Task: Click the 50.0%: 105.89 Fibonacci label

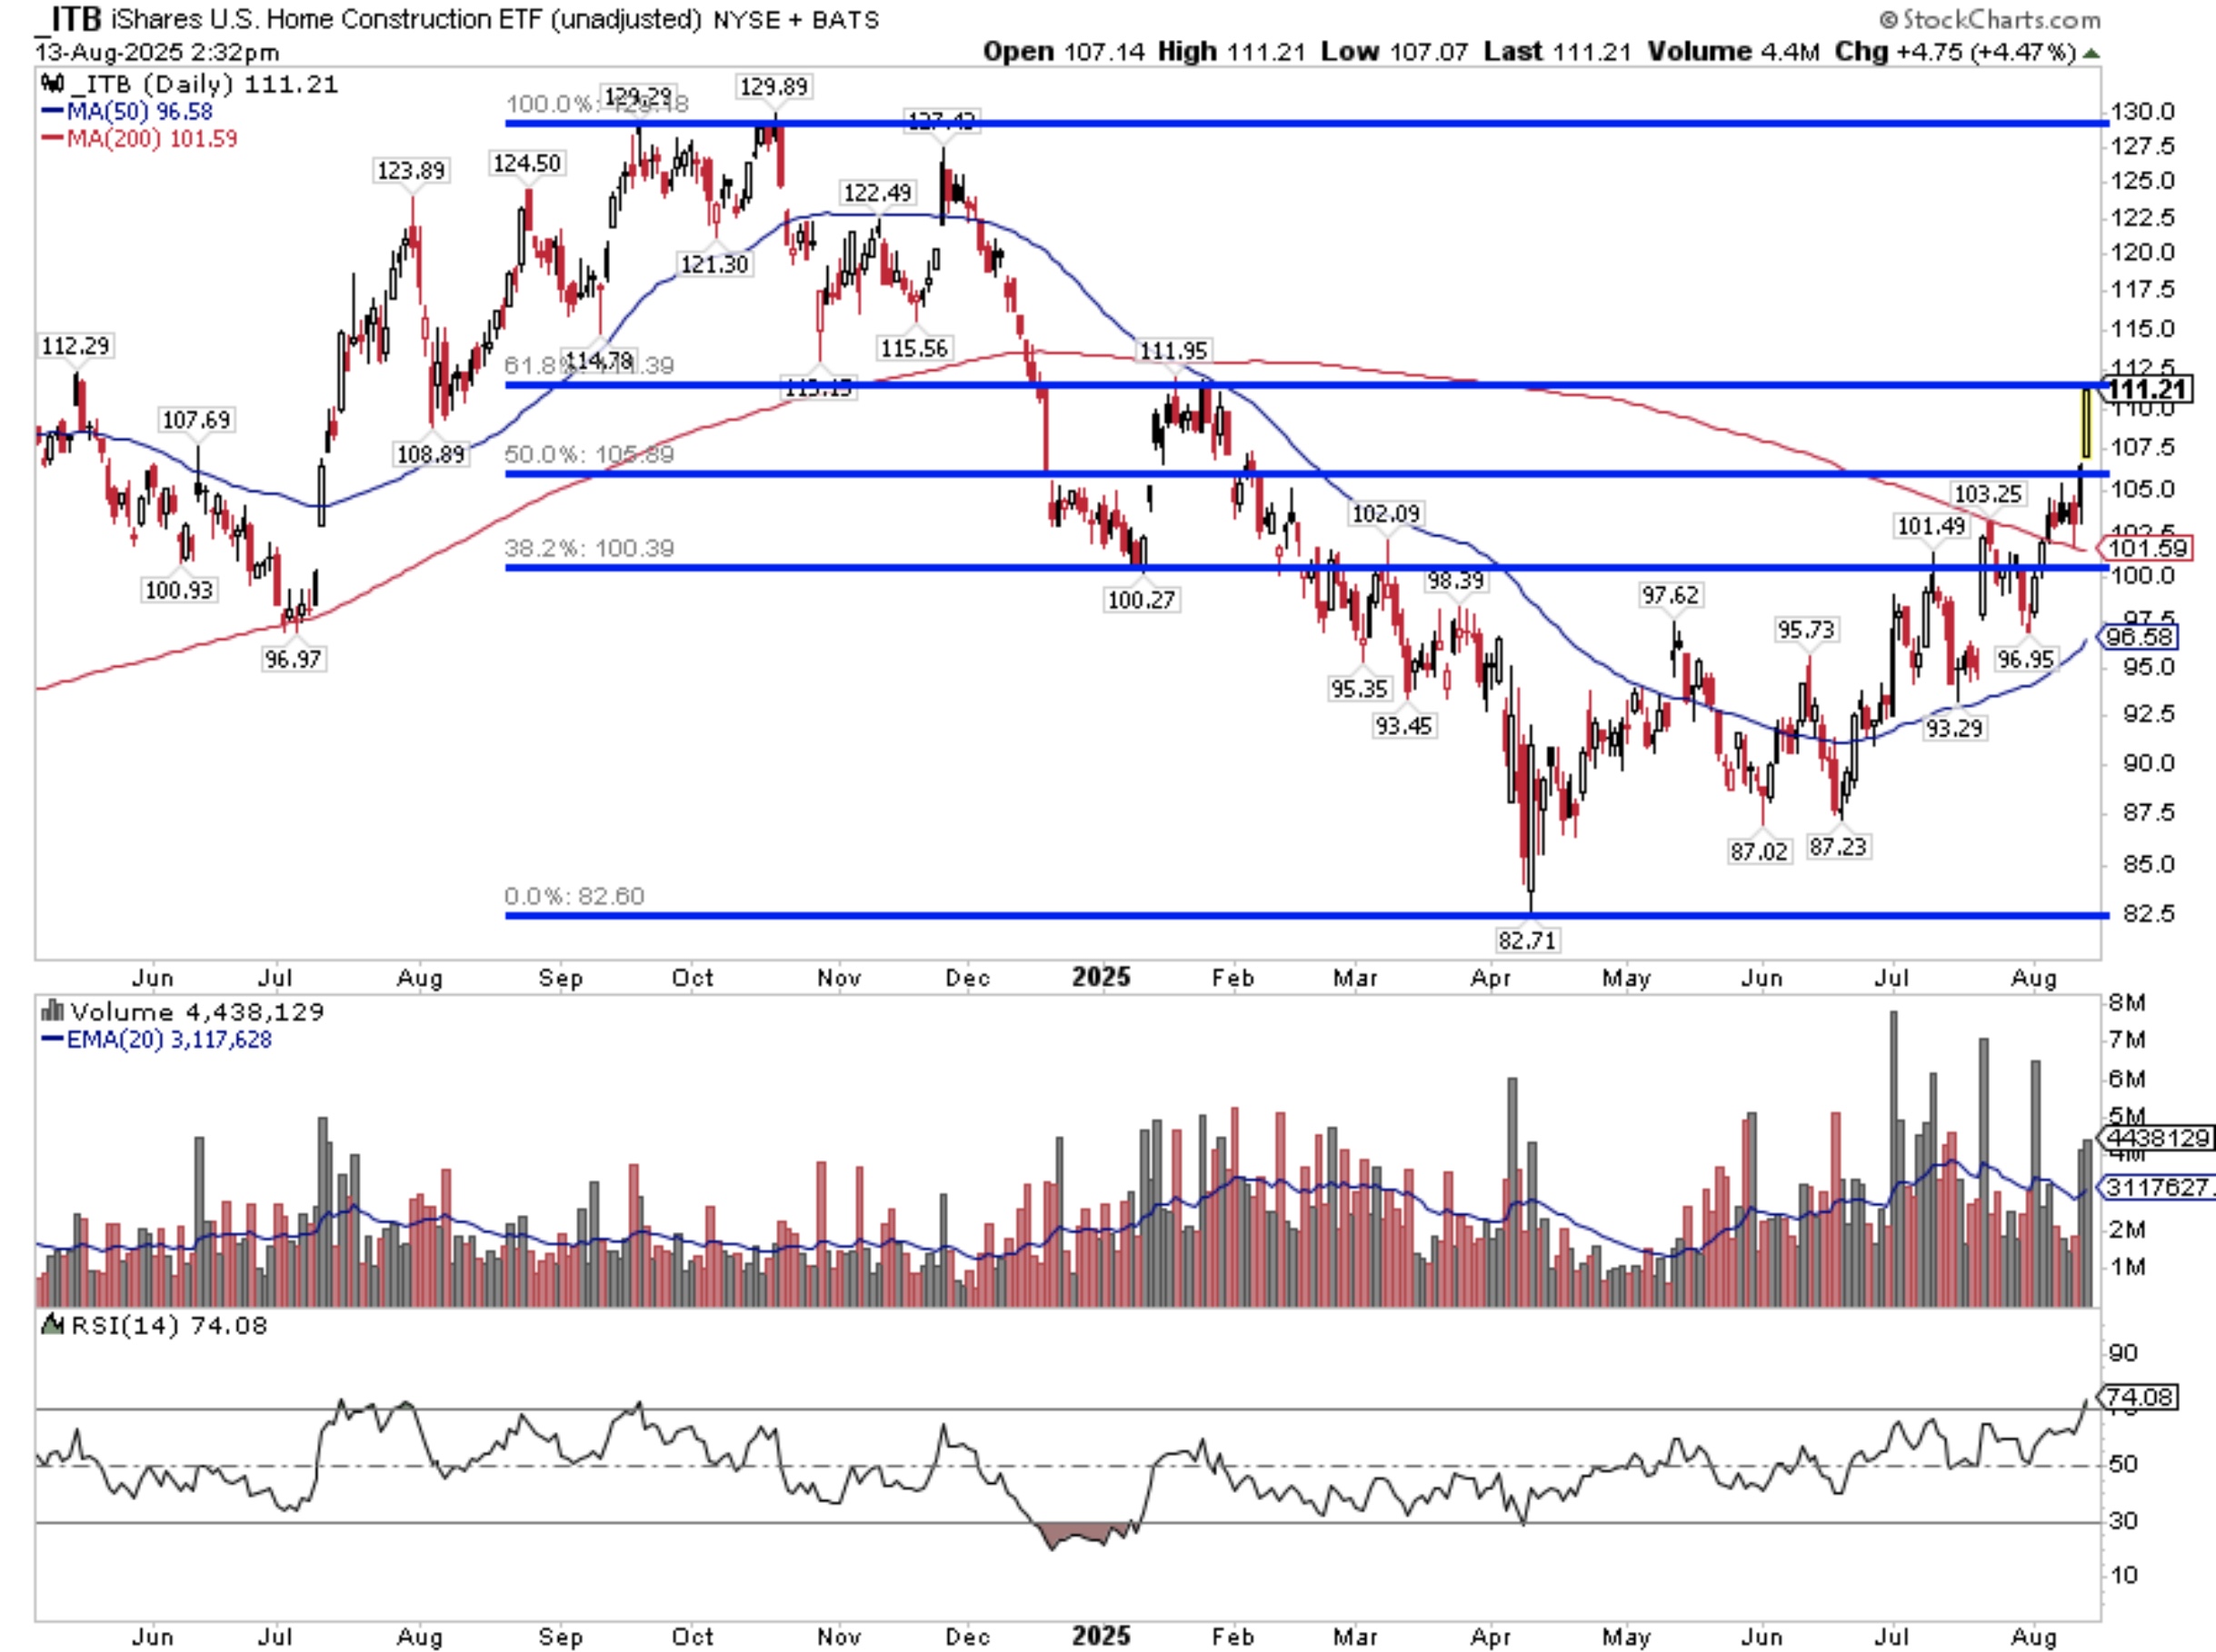Action: click(x=589, y=454)
